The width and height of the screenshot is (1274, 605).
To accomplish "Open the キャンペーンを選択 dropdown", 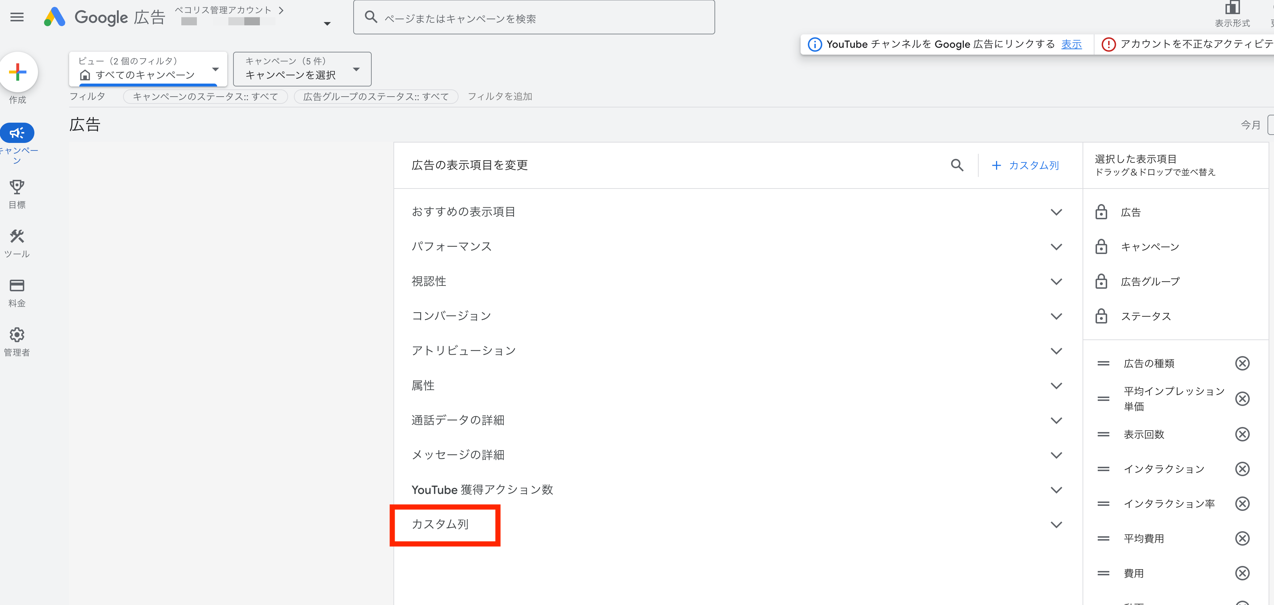I will point(302,69).
